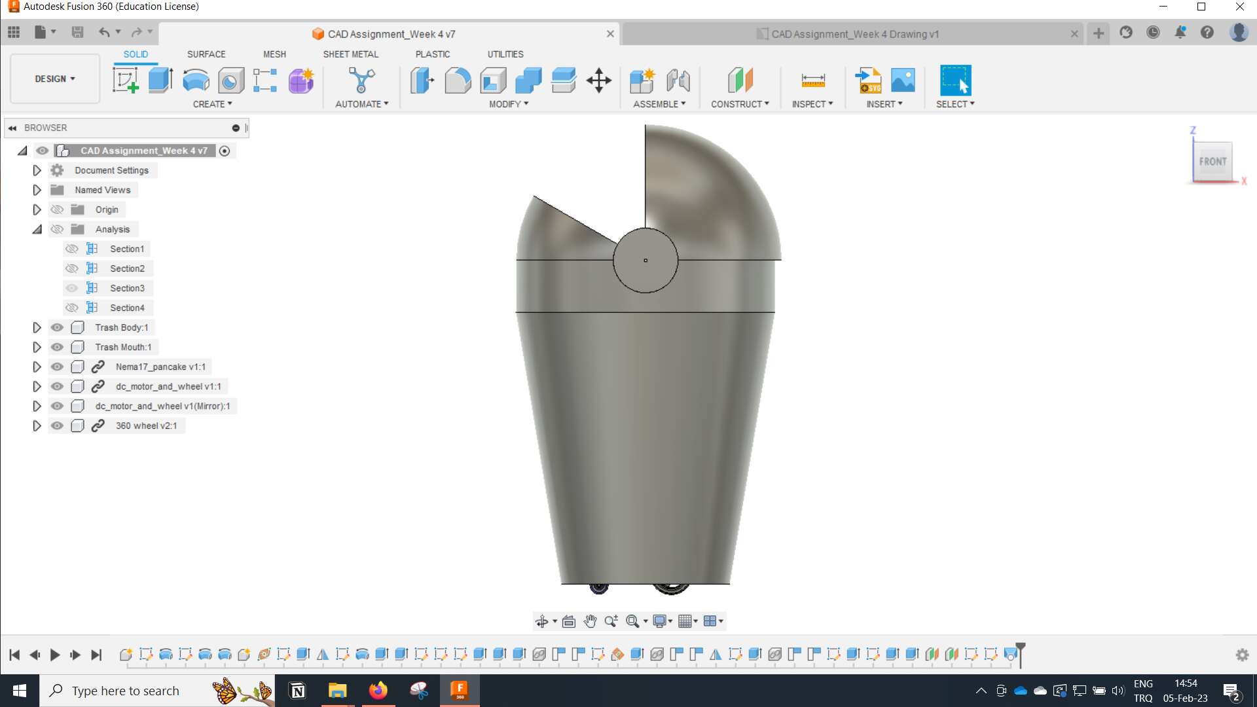Toggle visibility of Trash Body:1
Image resolution: width=1257 pixels, height=707 pixels.
(x=58, y=327)
